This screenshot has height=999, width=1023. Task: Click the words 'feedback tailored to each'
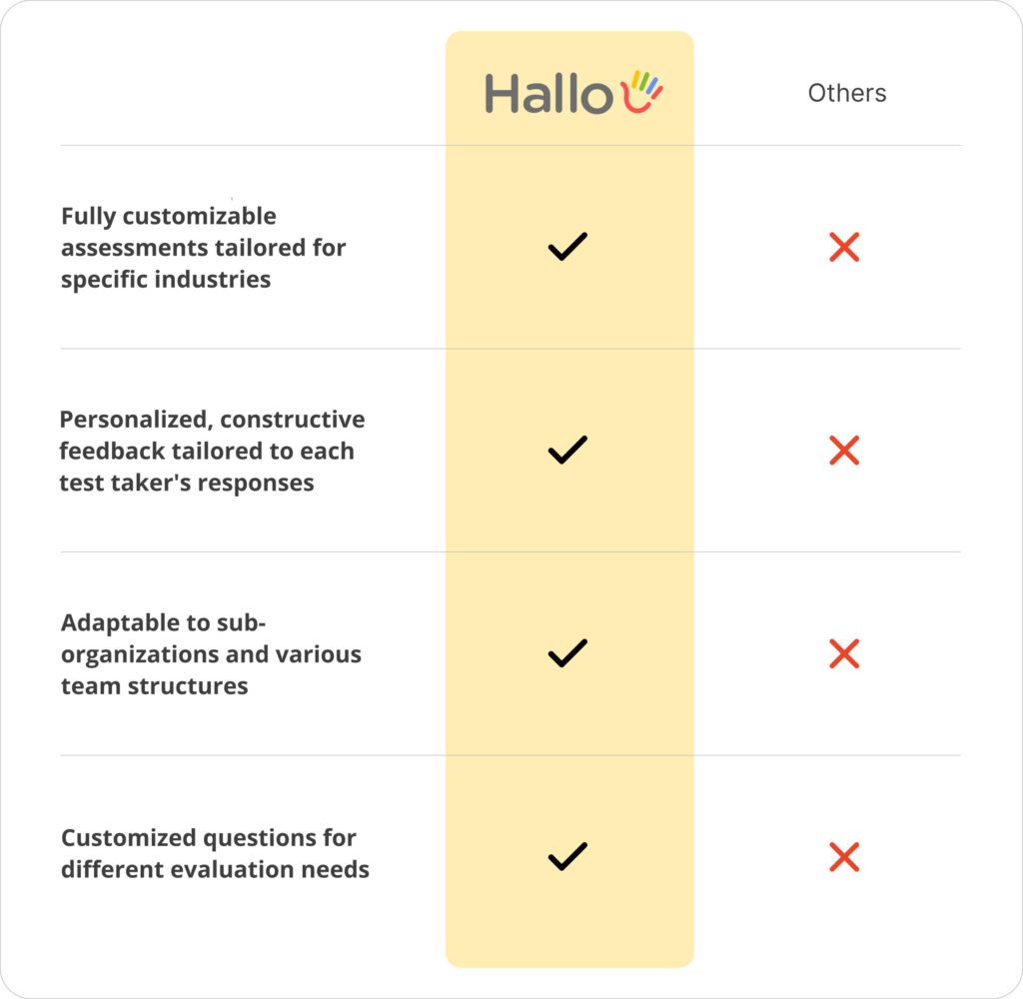tap(207, 451)
